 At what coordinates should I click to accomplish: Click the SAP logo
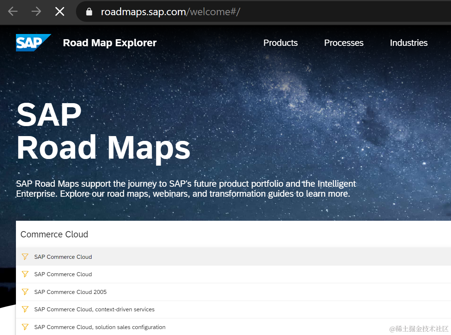tap(33, 43)
